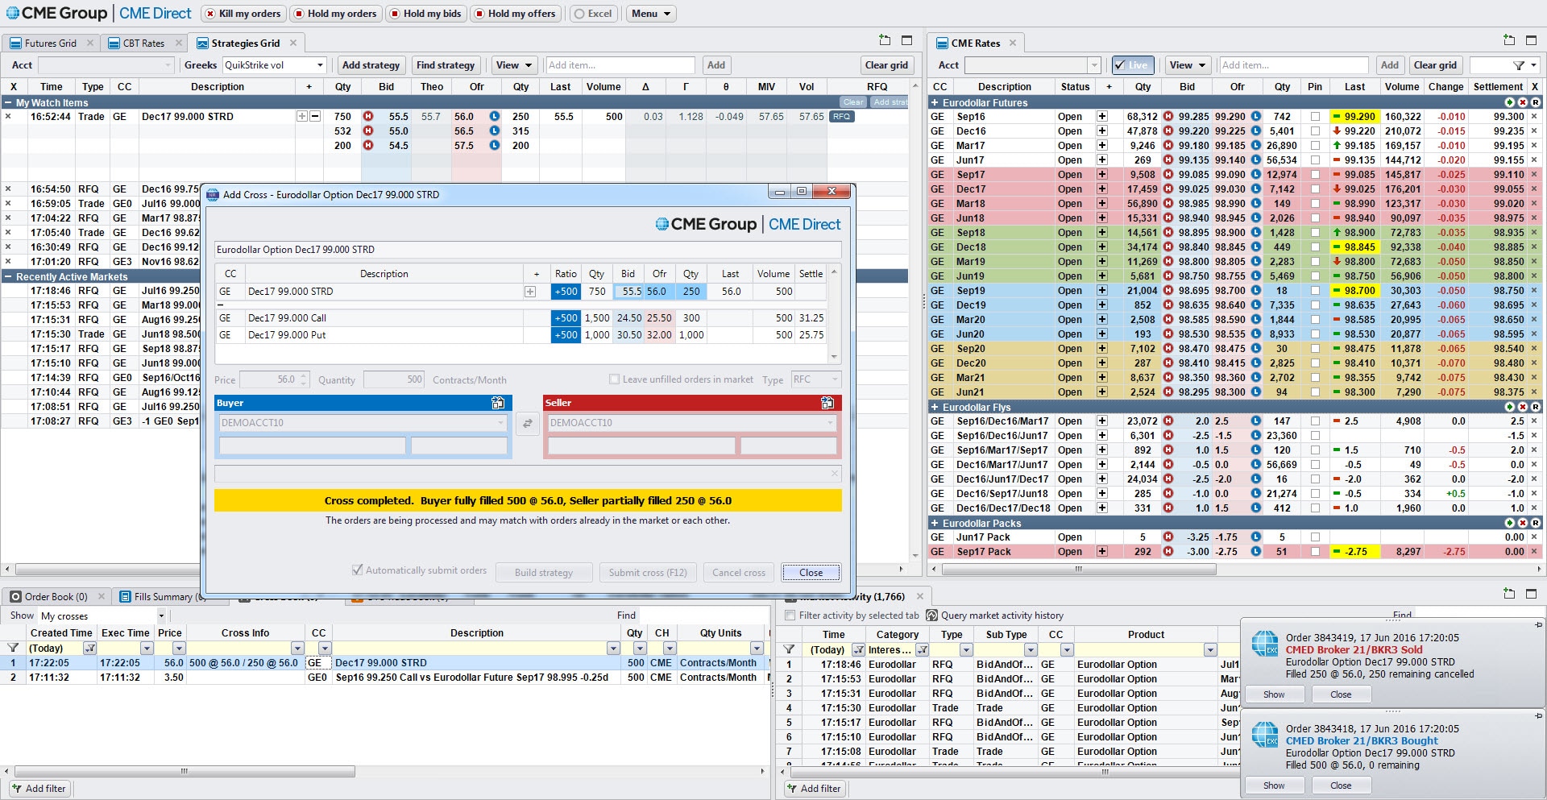This screenshot has height=800, width=1547.
Task: Click the green arrow icon on Eurodollar Futures header
Action: [1509, 102]
